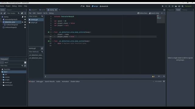195x109 pixels.
Task: Switch to the History tab
Action: pos(185,10)
